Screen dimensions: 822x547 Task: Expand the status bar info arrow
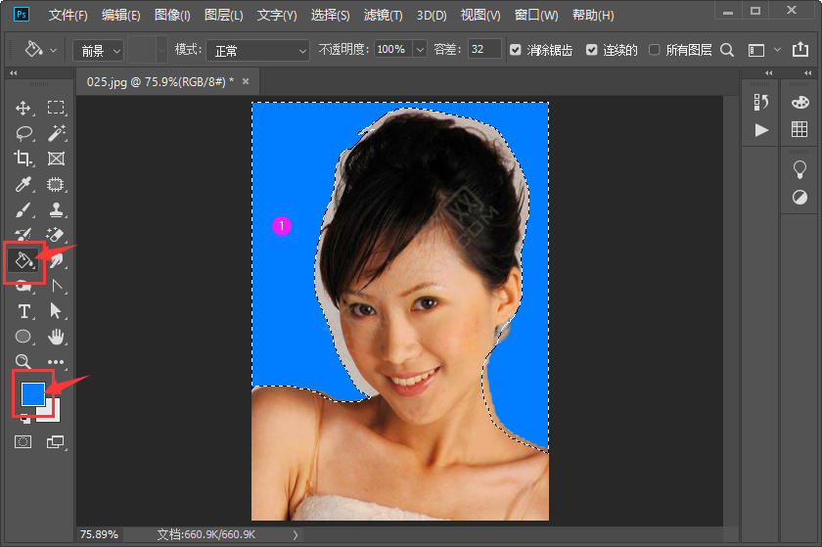(296, 535)
